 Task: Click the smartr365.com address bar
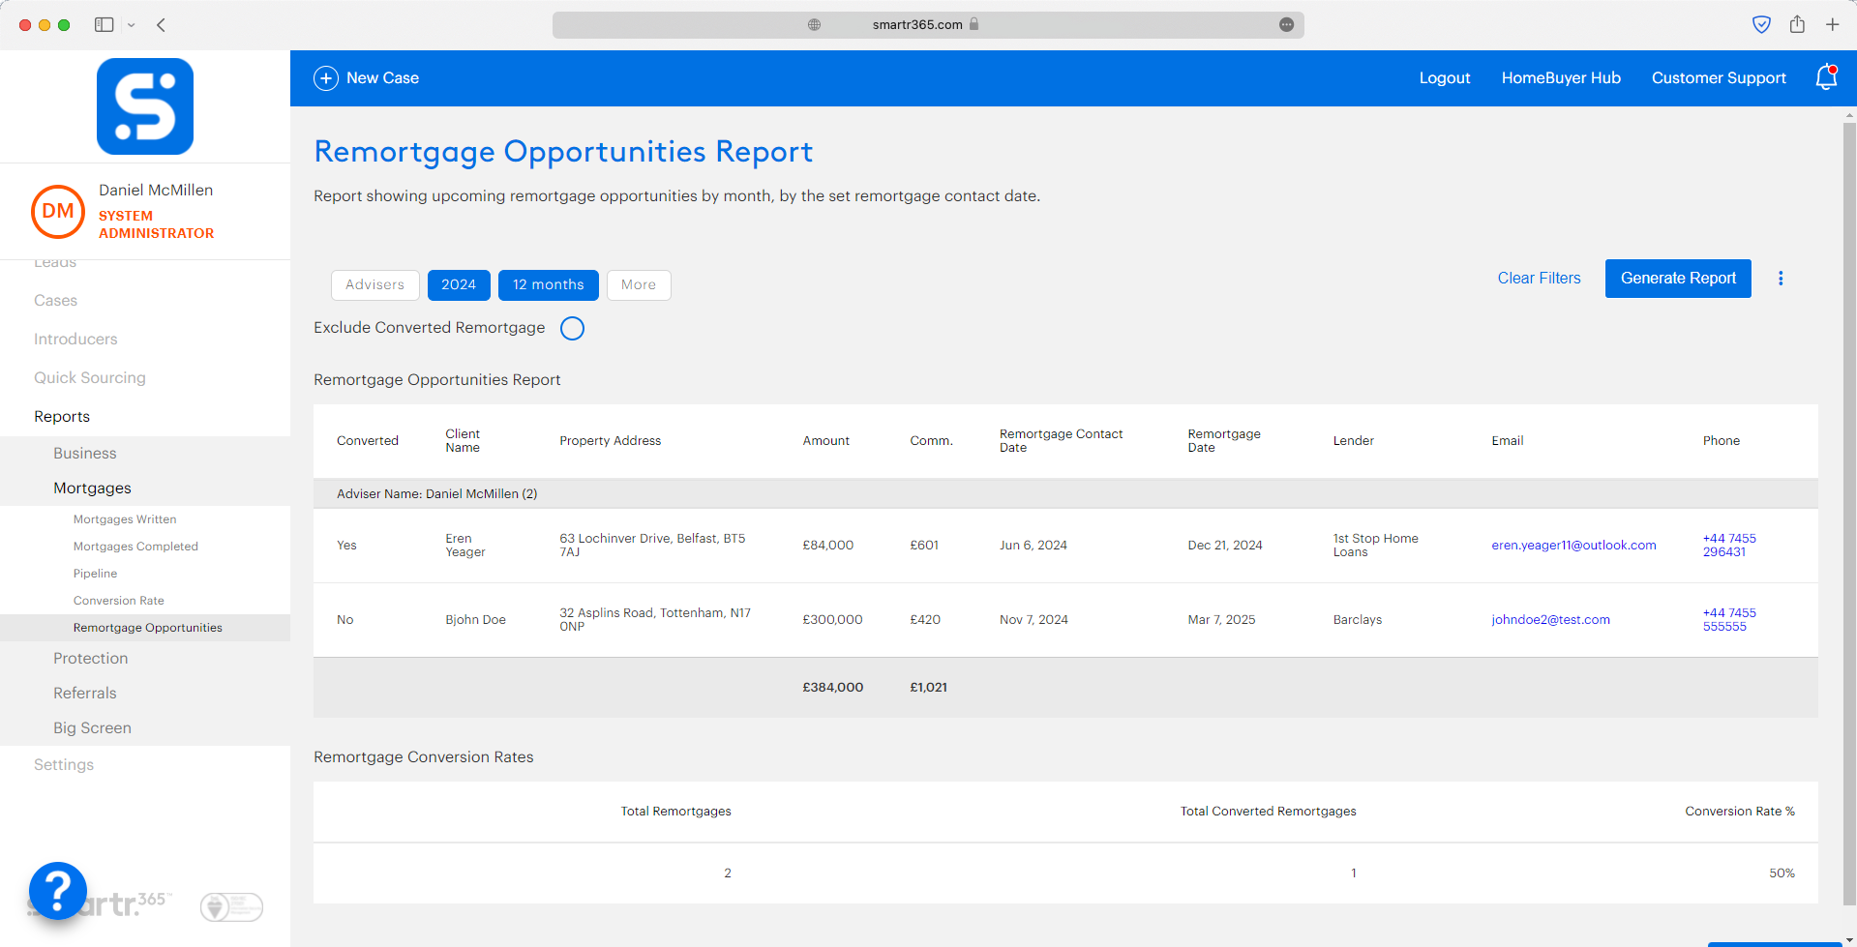click(x=928, y=25)
